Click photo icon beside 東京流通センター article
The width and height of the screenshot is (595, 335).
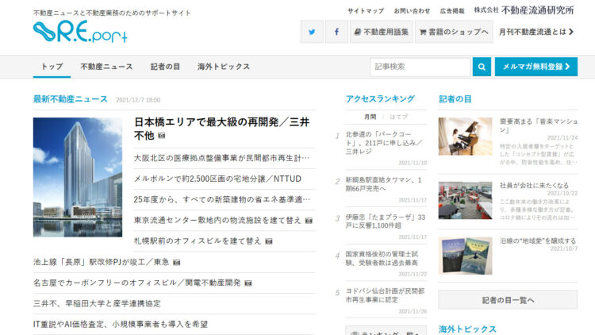[309, 221]
